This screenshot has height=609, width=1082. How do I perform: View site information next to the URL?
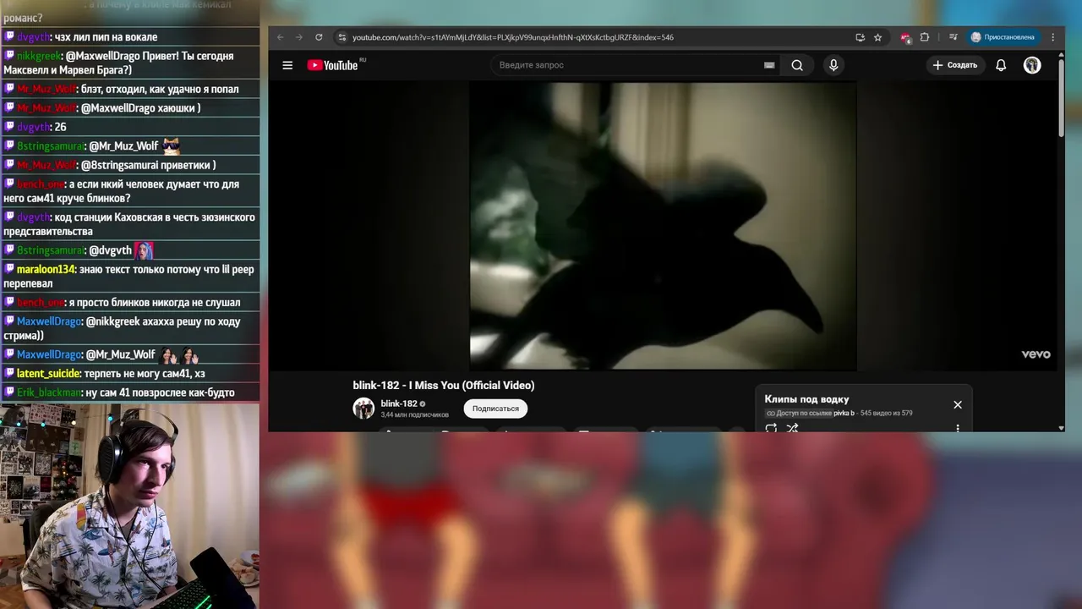342,37
